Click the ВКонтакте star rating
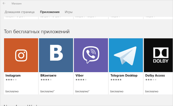Viewport: 173px width, 106px height. [x=46, y=80]
